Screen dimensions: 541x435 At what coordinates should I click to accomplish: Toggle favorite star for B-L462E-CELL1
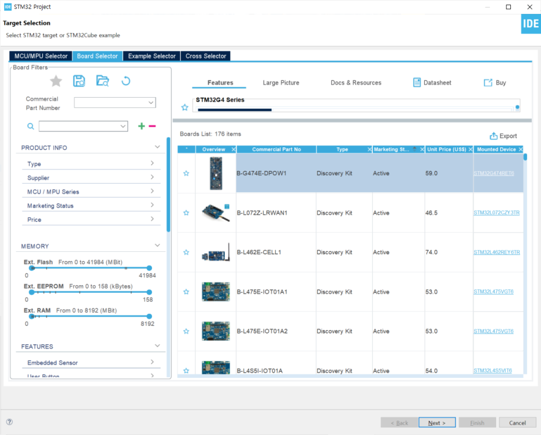[186, 252]
